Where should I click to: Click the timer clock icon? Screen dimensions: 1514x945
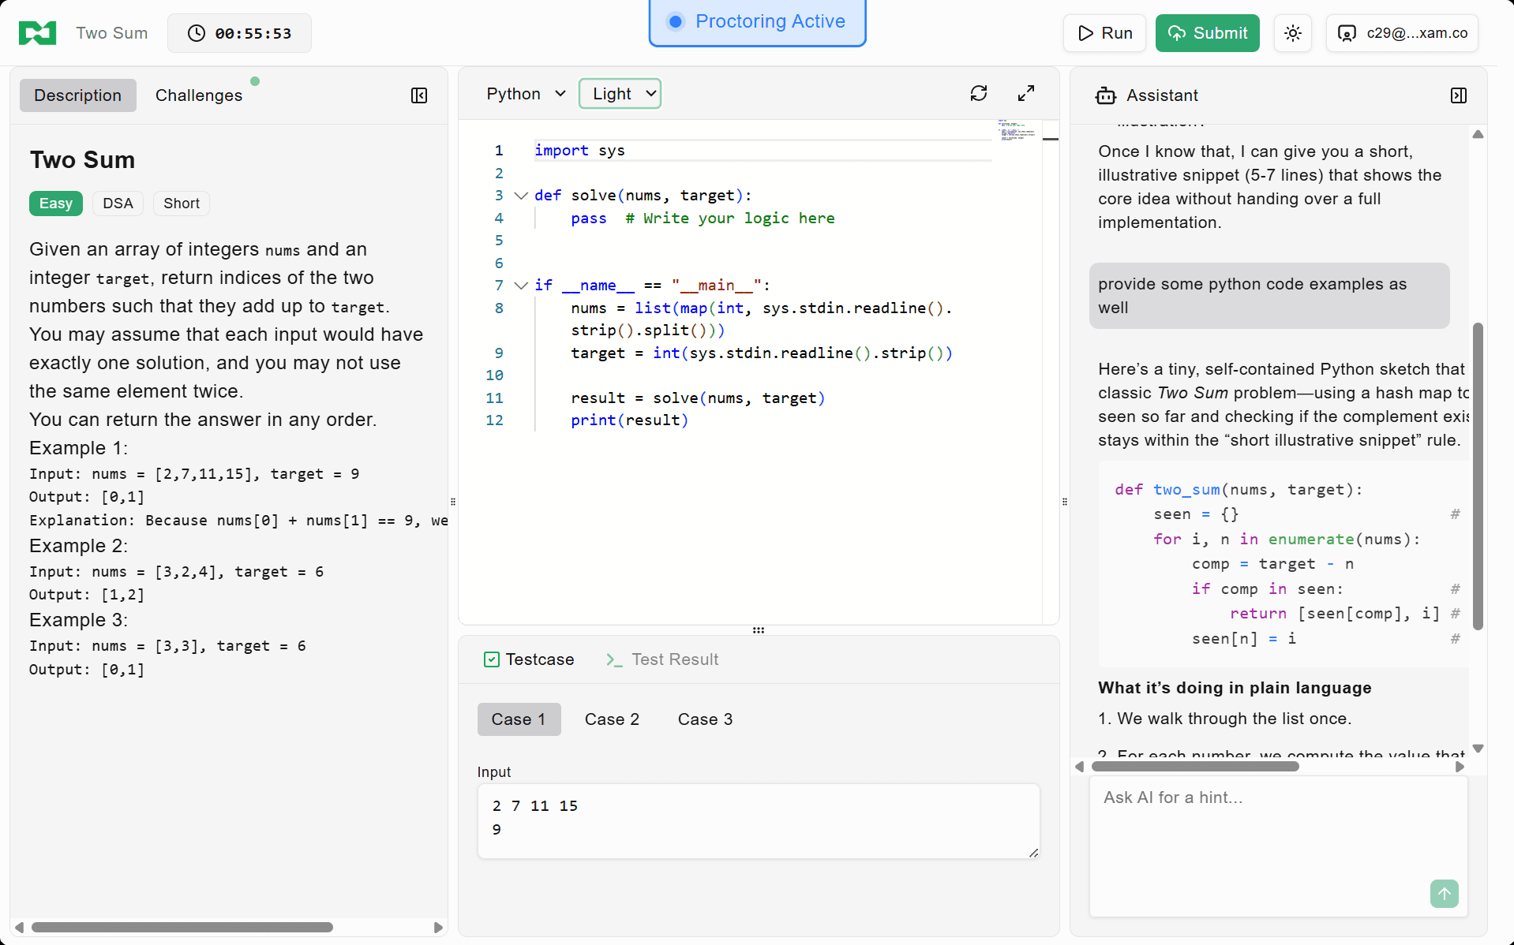[197, 33]
